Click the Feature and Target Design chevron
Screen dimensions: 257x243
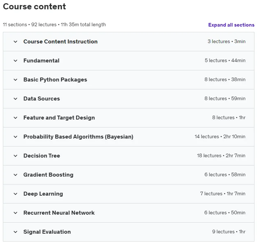coord(15,118)
